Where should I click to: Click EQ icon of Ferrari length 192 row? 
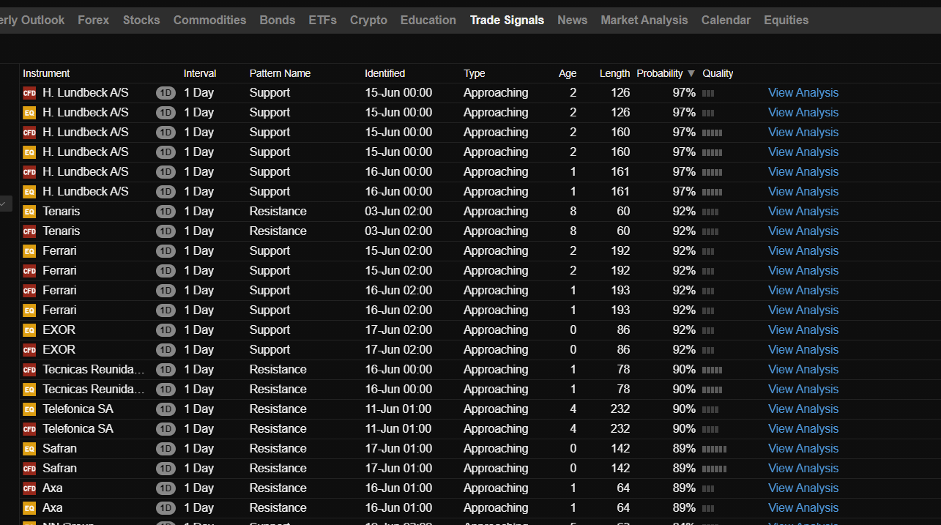[x=29, y=251]
